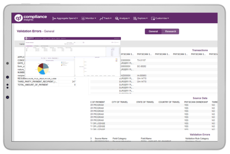
Task: Open the Track dropdown caret
Action: tap(111, 19)
